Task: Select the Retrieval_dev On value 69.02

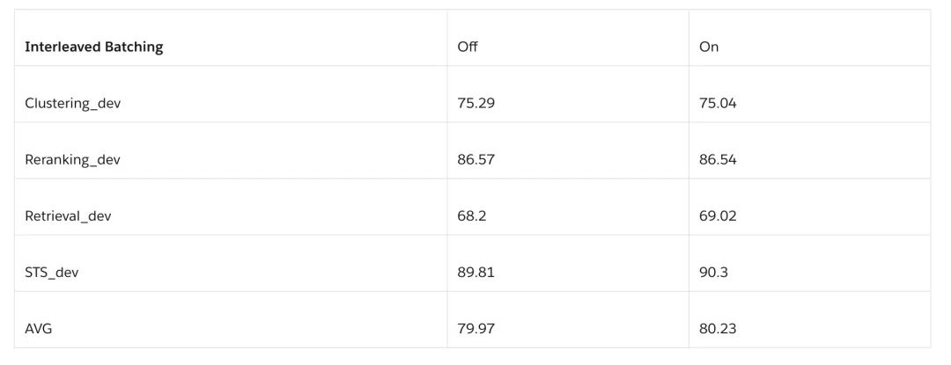Action: 718,215
